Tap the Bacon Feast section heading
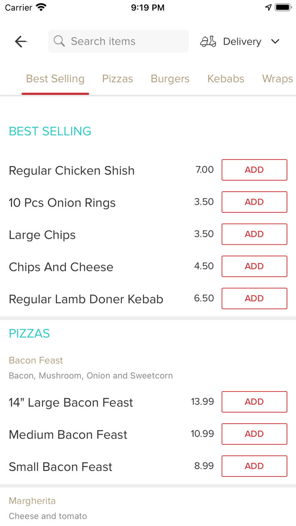Viewport: 296px width, 526px height. [x=36, y=360]
